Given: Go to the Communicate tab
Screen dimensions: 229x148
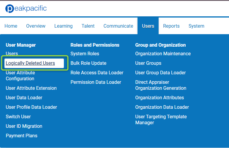Looking at the screenshot, I should (x=118, y=26).
